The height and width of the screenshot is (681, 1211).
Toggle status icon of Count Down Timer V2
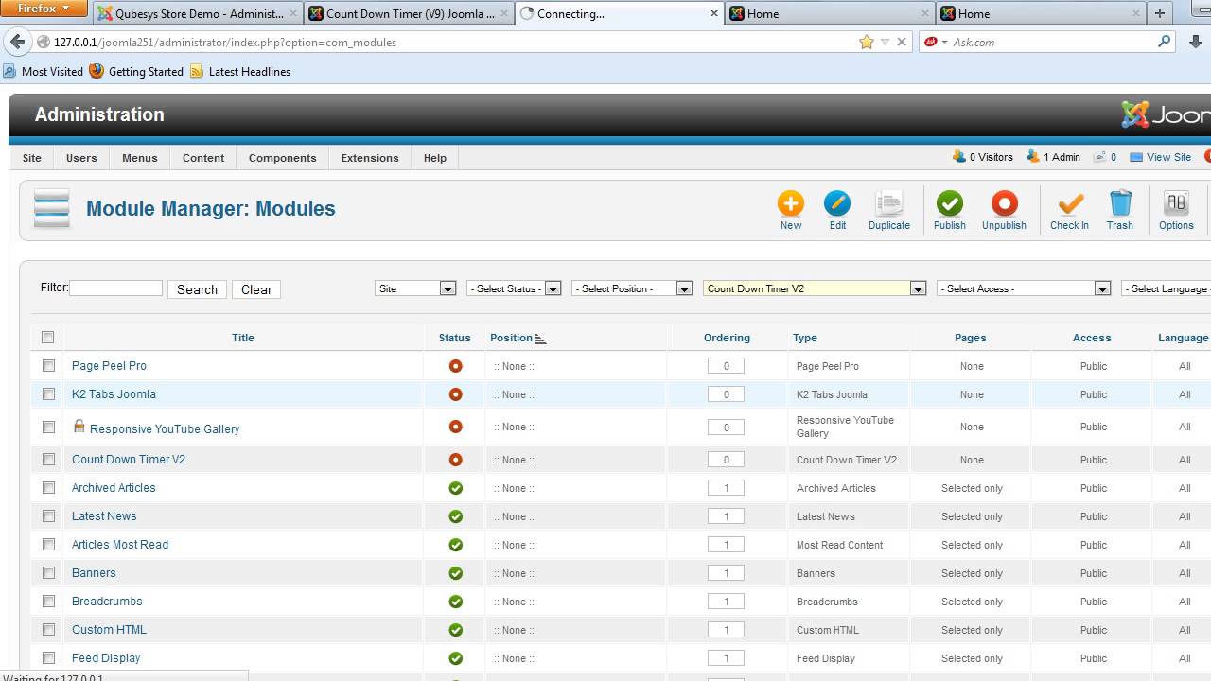point(455,460)
